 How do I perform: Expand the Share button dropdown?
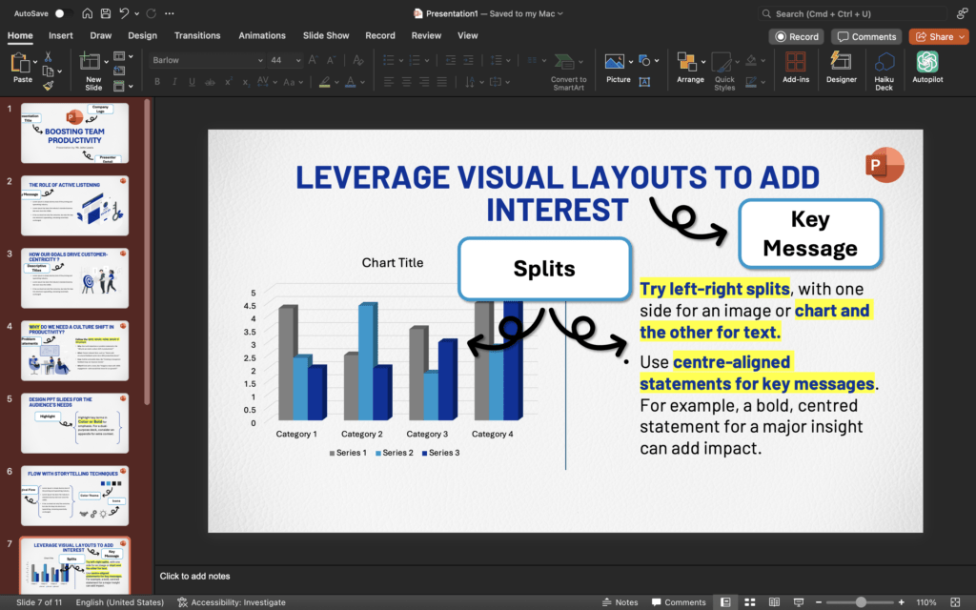point(960,36)
